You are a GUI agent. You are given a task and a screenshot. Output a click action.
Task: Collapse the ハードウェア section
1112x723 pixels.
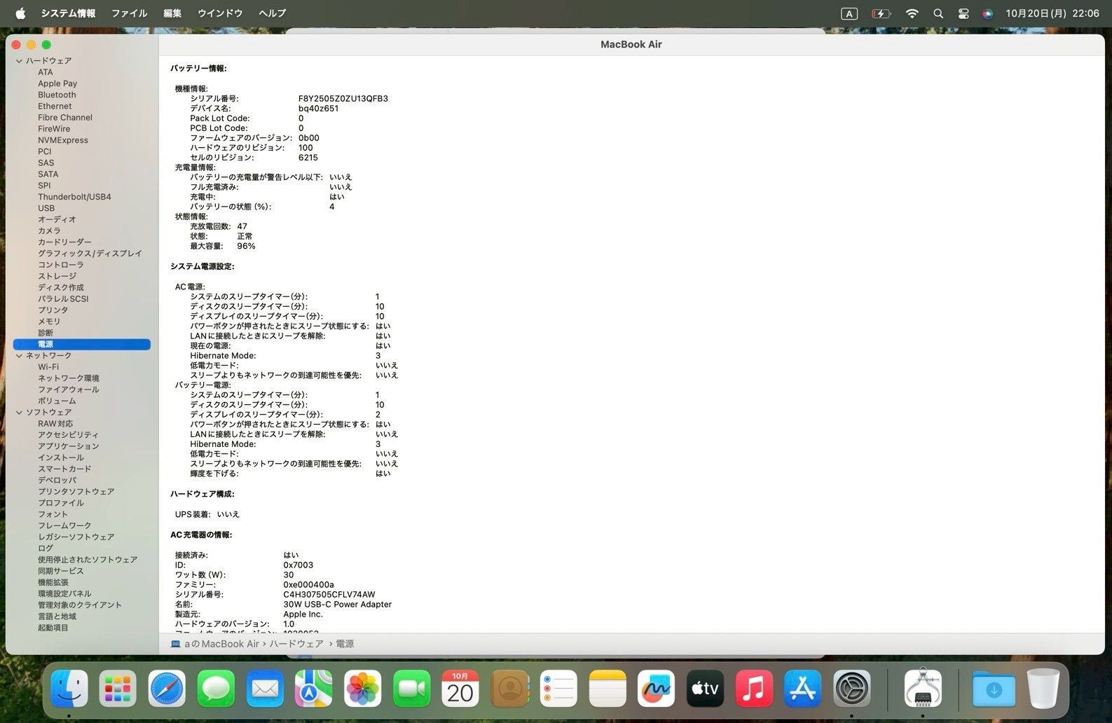19,61
